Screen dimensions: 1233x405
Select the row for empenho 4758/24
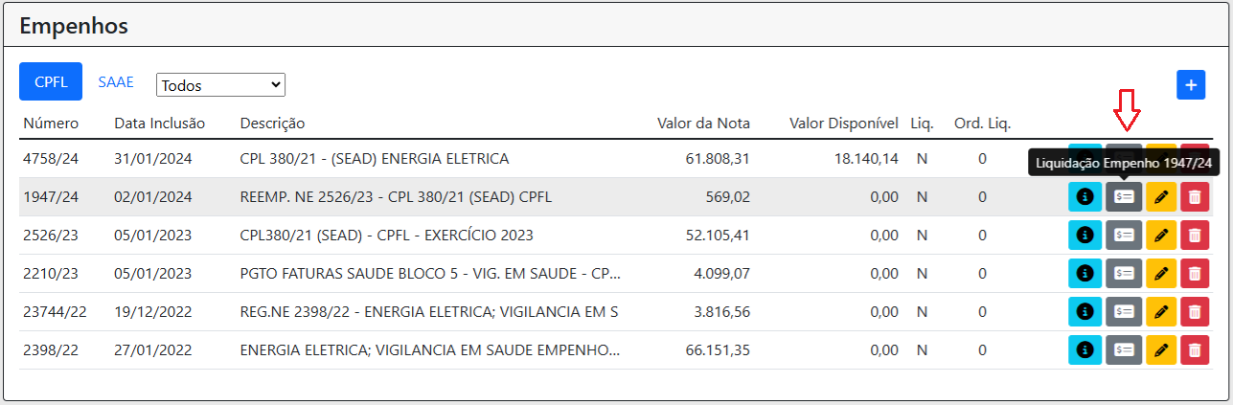(615, 159)
